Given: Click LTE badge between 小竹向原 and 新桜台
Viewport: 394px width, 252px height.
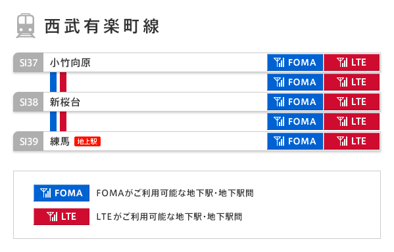Looking at the screenshot, I should coord(351,82).
